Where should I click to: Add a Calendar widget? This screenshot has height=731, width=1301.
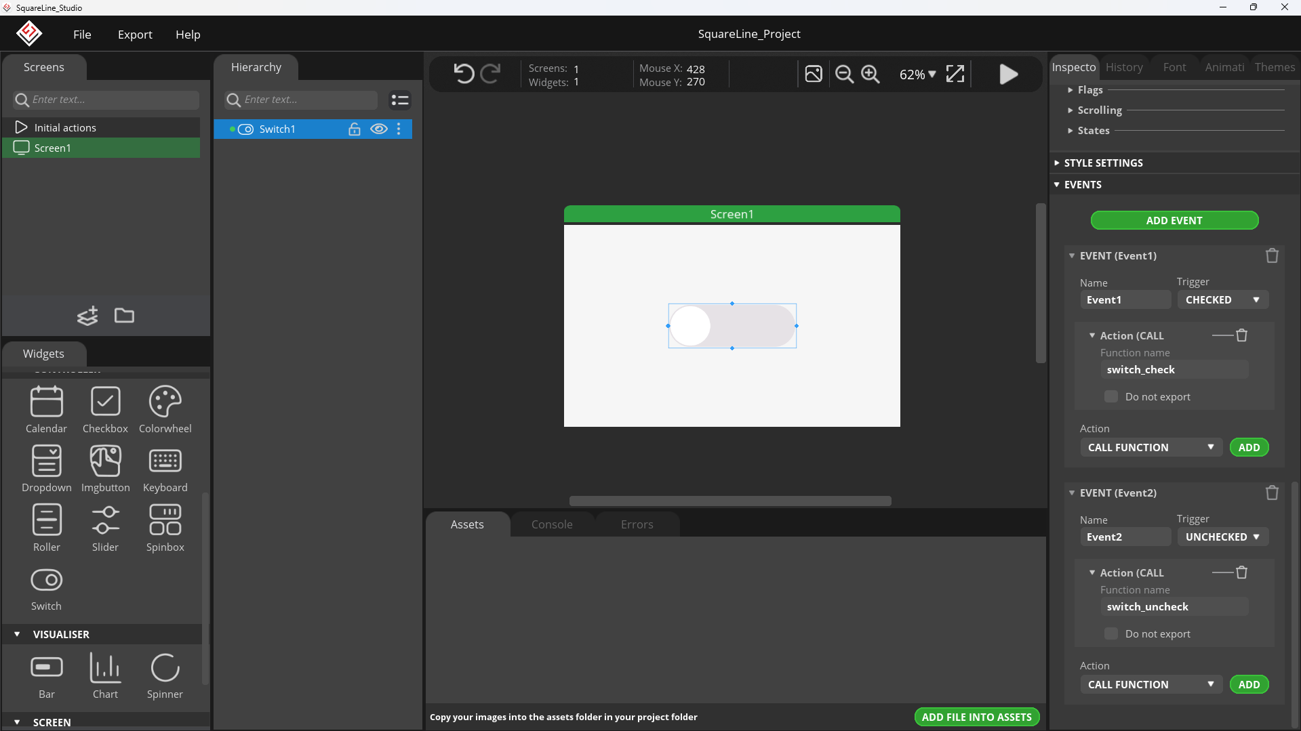(46, 410)
